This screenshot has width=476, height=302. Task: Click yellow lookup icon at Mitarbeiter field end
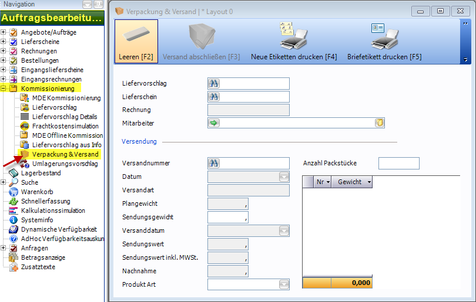coord(380,123)
